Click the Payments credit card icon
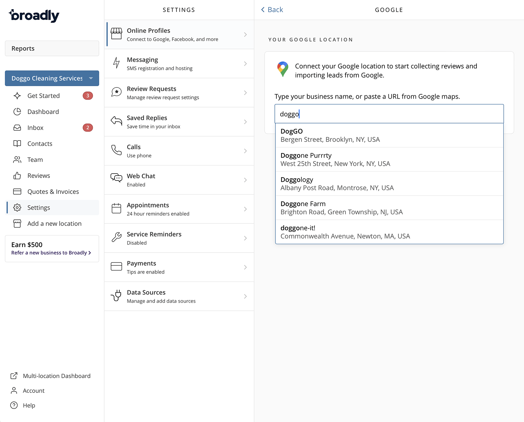Image resolution: width=524 pixels, height=422 pixels. (117, 266)
